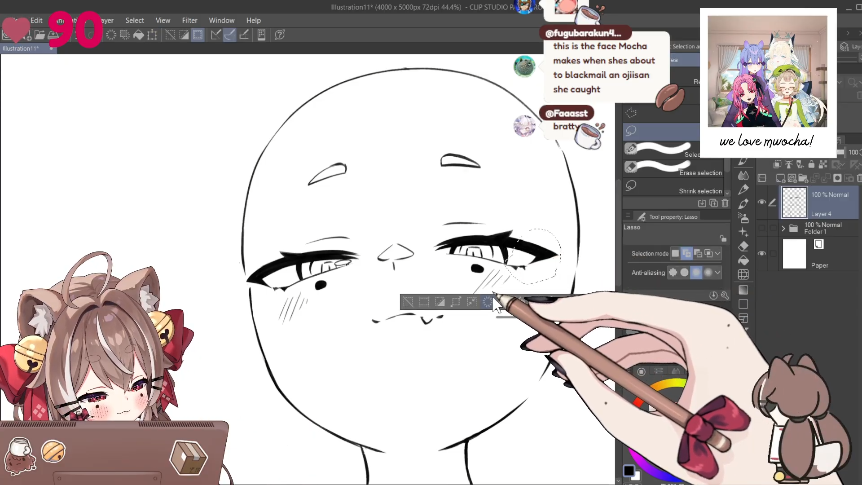Viewport: 862px width, 485px height.
Task: Open the Anti-aliasing options dropdown
Action: tap(718, 272)
